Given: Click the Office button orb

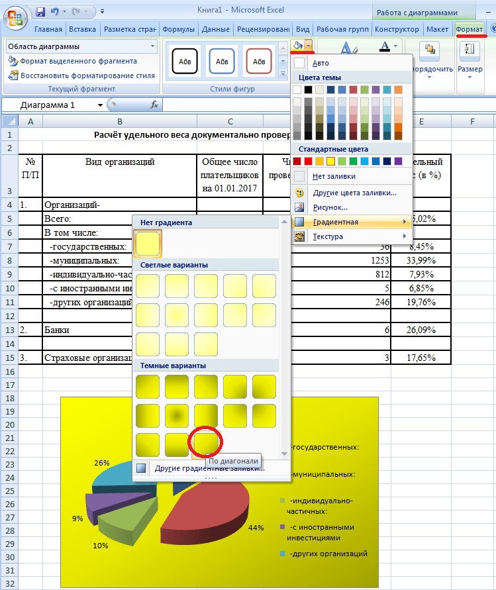Looking at the screenshot, I should [x=15, y=19].
